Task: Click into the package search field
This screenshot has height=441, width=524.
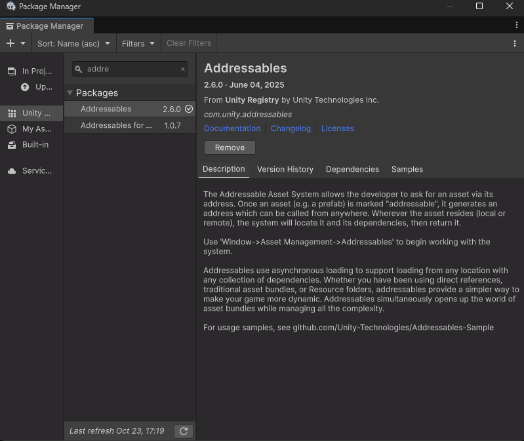Action: click(x=130, y=69)
